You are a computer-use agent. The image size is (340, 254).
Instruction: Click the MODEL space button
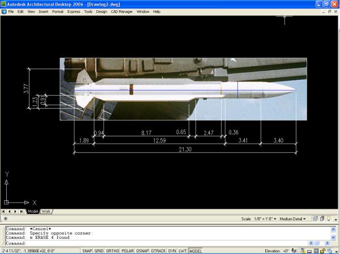195,251
